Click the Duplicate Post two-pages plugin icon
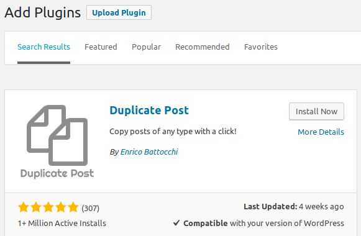 [x=57, y=142]
